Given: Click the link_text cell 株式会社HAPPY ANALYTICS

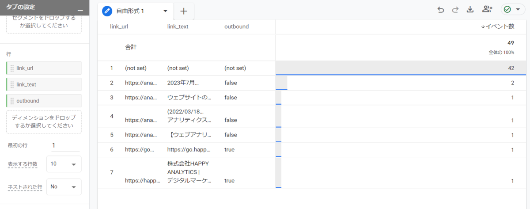Looking at the screenshot, I should (x=189, y=172).
